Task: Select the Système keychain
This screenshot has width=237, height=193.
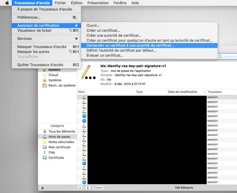Action: [x=55, y=80]
